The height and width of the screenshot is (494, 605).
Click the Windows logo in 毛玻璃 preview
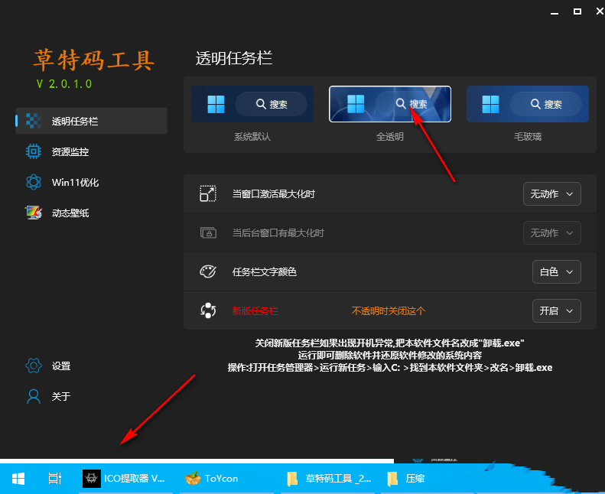point(490,104)
